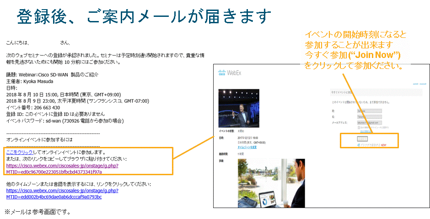The height and width of the screenshot is (219, 430).
Task: Click the greyed-out Join Now button
Action: [x=362, y=139]
